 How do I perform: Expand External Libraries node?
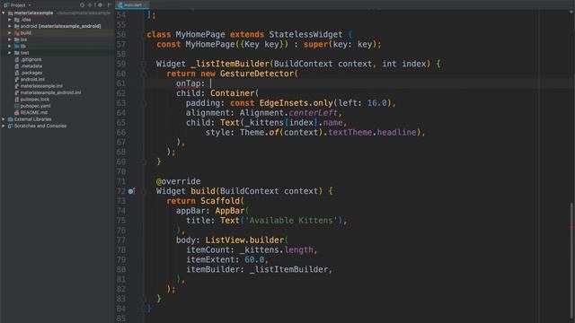(4, 119)
